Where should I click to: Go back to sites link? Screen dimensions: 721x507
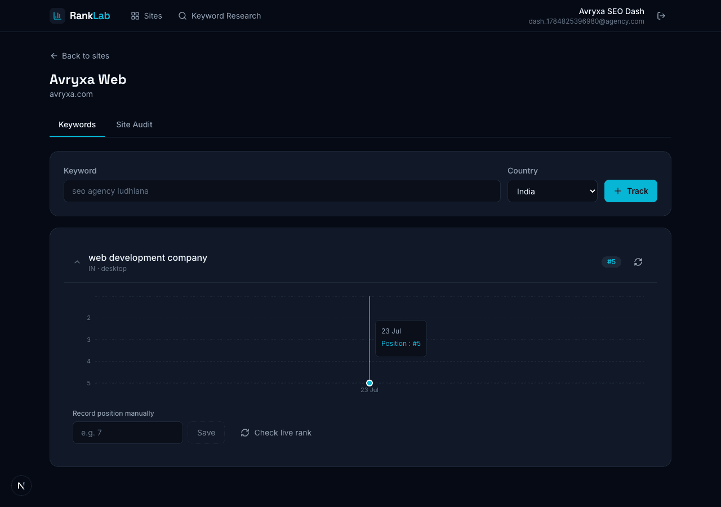[x=79, y=56]
